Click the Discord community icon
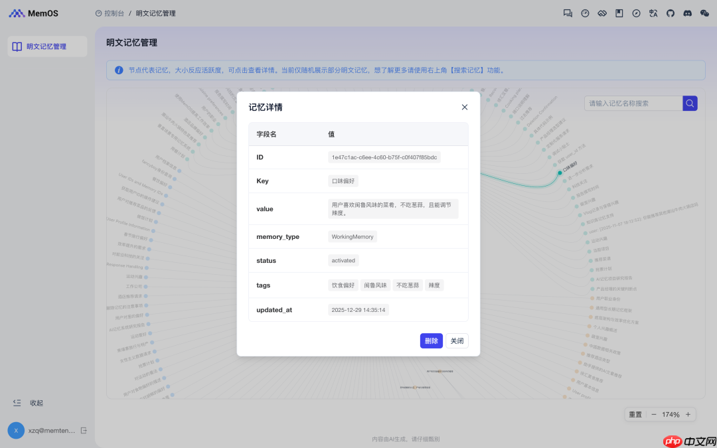 coord(688,13)
